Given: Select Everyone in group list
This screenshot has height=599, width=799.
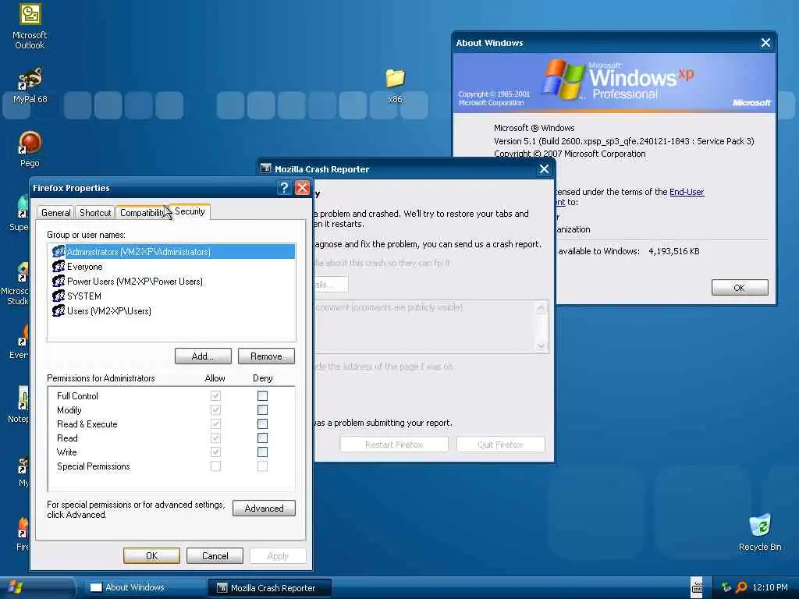Looking at the screenshot, I should coord(84,267).
